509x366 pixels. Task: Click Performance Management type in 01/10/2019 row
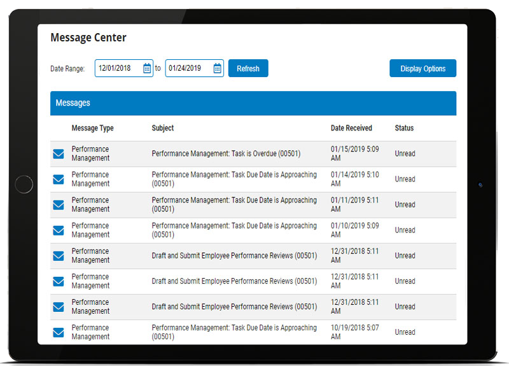[90, 230]
